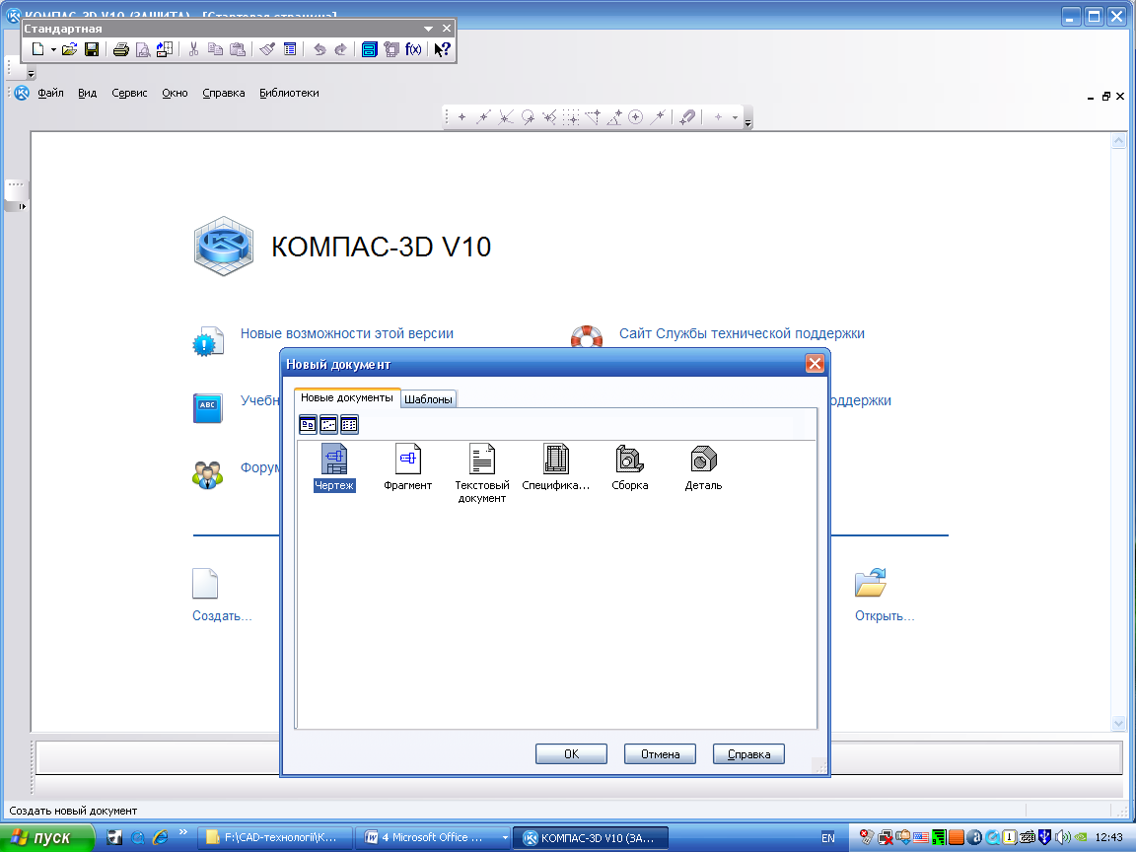
Task: Close the Standard floating toolbar
Action: click(447, 29)
